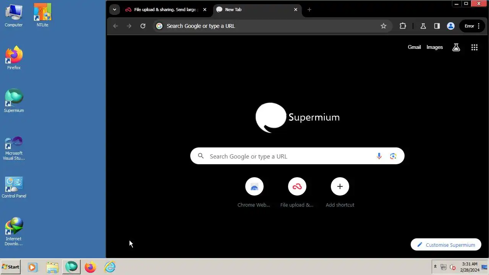This screenshot has height=275, width=489.
Task: Bookmark this tab with the star icon
Action: click(x=384, y=26)
